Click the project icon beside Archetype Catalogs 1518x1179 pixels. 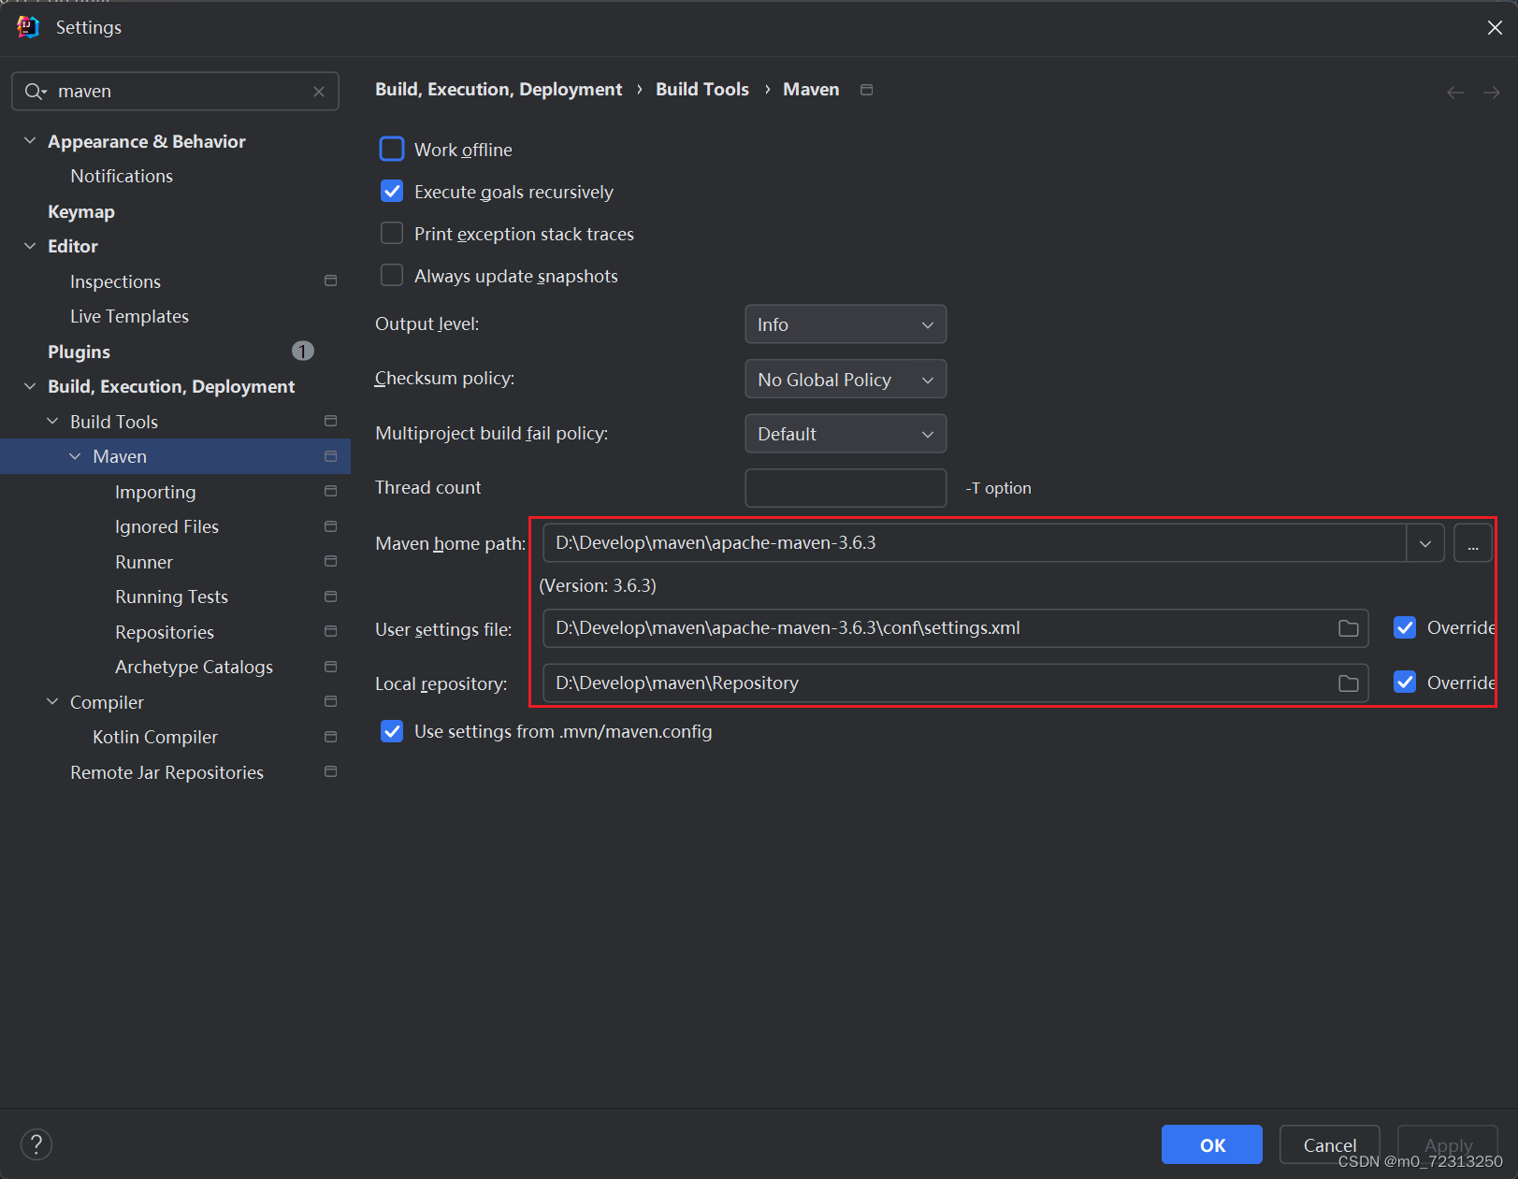pos(330,667)
